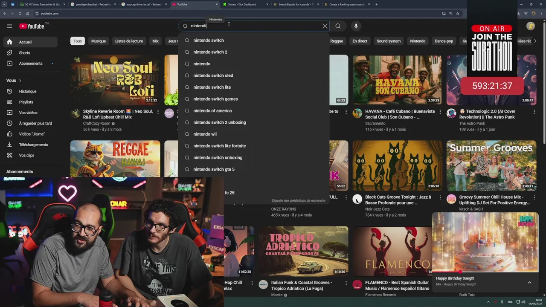Start voice search with the microphone

356,26
